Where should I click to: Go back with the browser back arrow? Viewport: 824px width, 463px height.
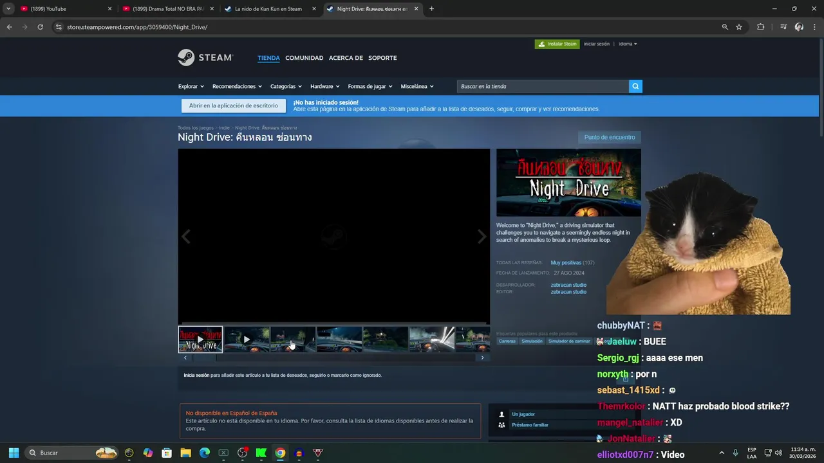pyautogui.click(x=10, y=27)
